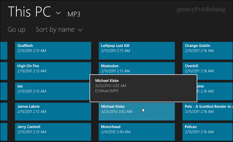Open the Motorhead folder
The width and height of the screenshot is (233, 142).
(137, 132)
